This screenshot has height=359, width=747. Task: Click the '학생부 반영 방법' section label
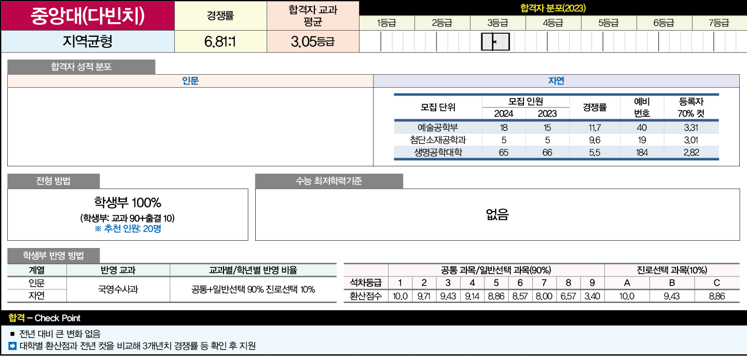click(x=53, y=256)
